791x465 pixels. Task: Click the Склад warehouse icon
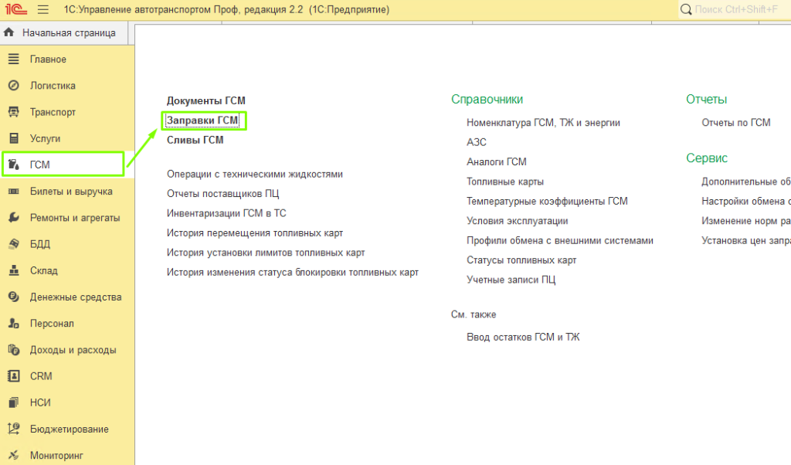[14, 270]
